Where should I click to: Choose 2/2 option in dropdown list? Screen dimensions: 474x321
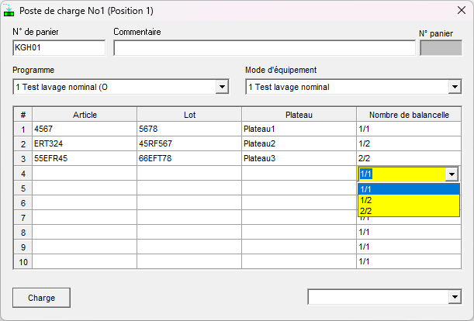[408, 211]
